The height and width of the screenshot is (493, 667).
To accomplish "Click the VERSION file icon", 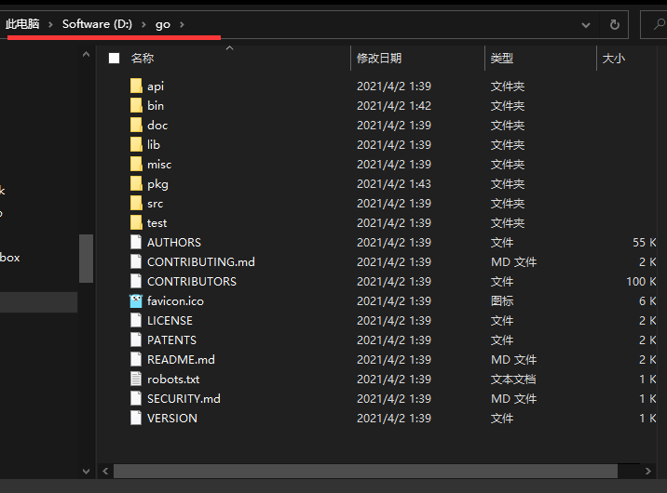I will click(136, 418).
